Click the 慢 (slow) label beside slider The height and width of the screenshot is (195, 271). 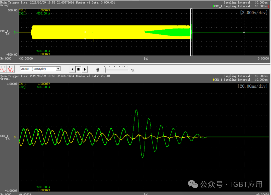(98, 70)
